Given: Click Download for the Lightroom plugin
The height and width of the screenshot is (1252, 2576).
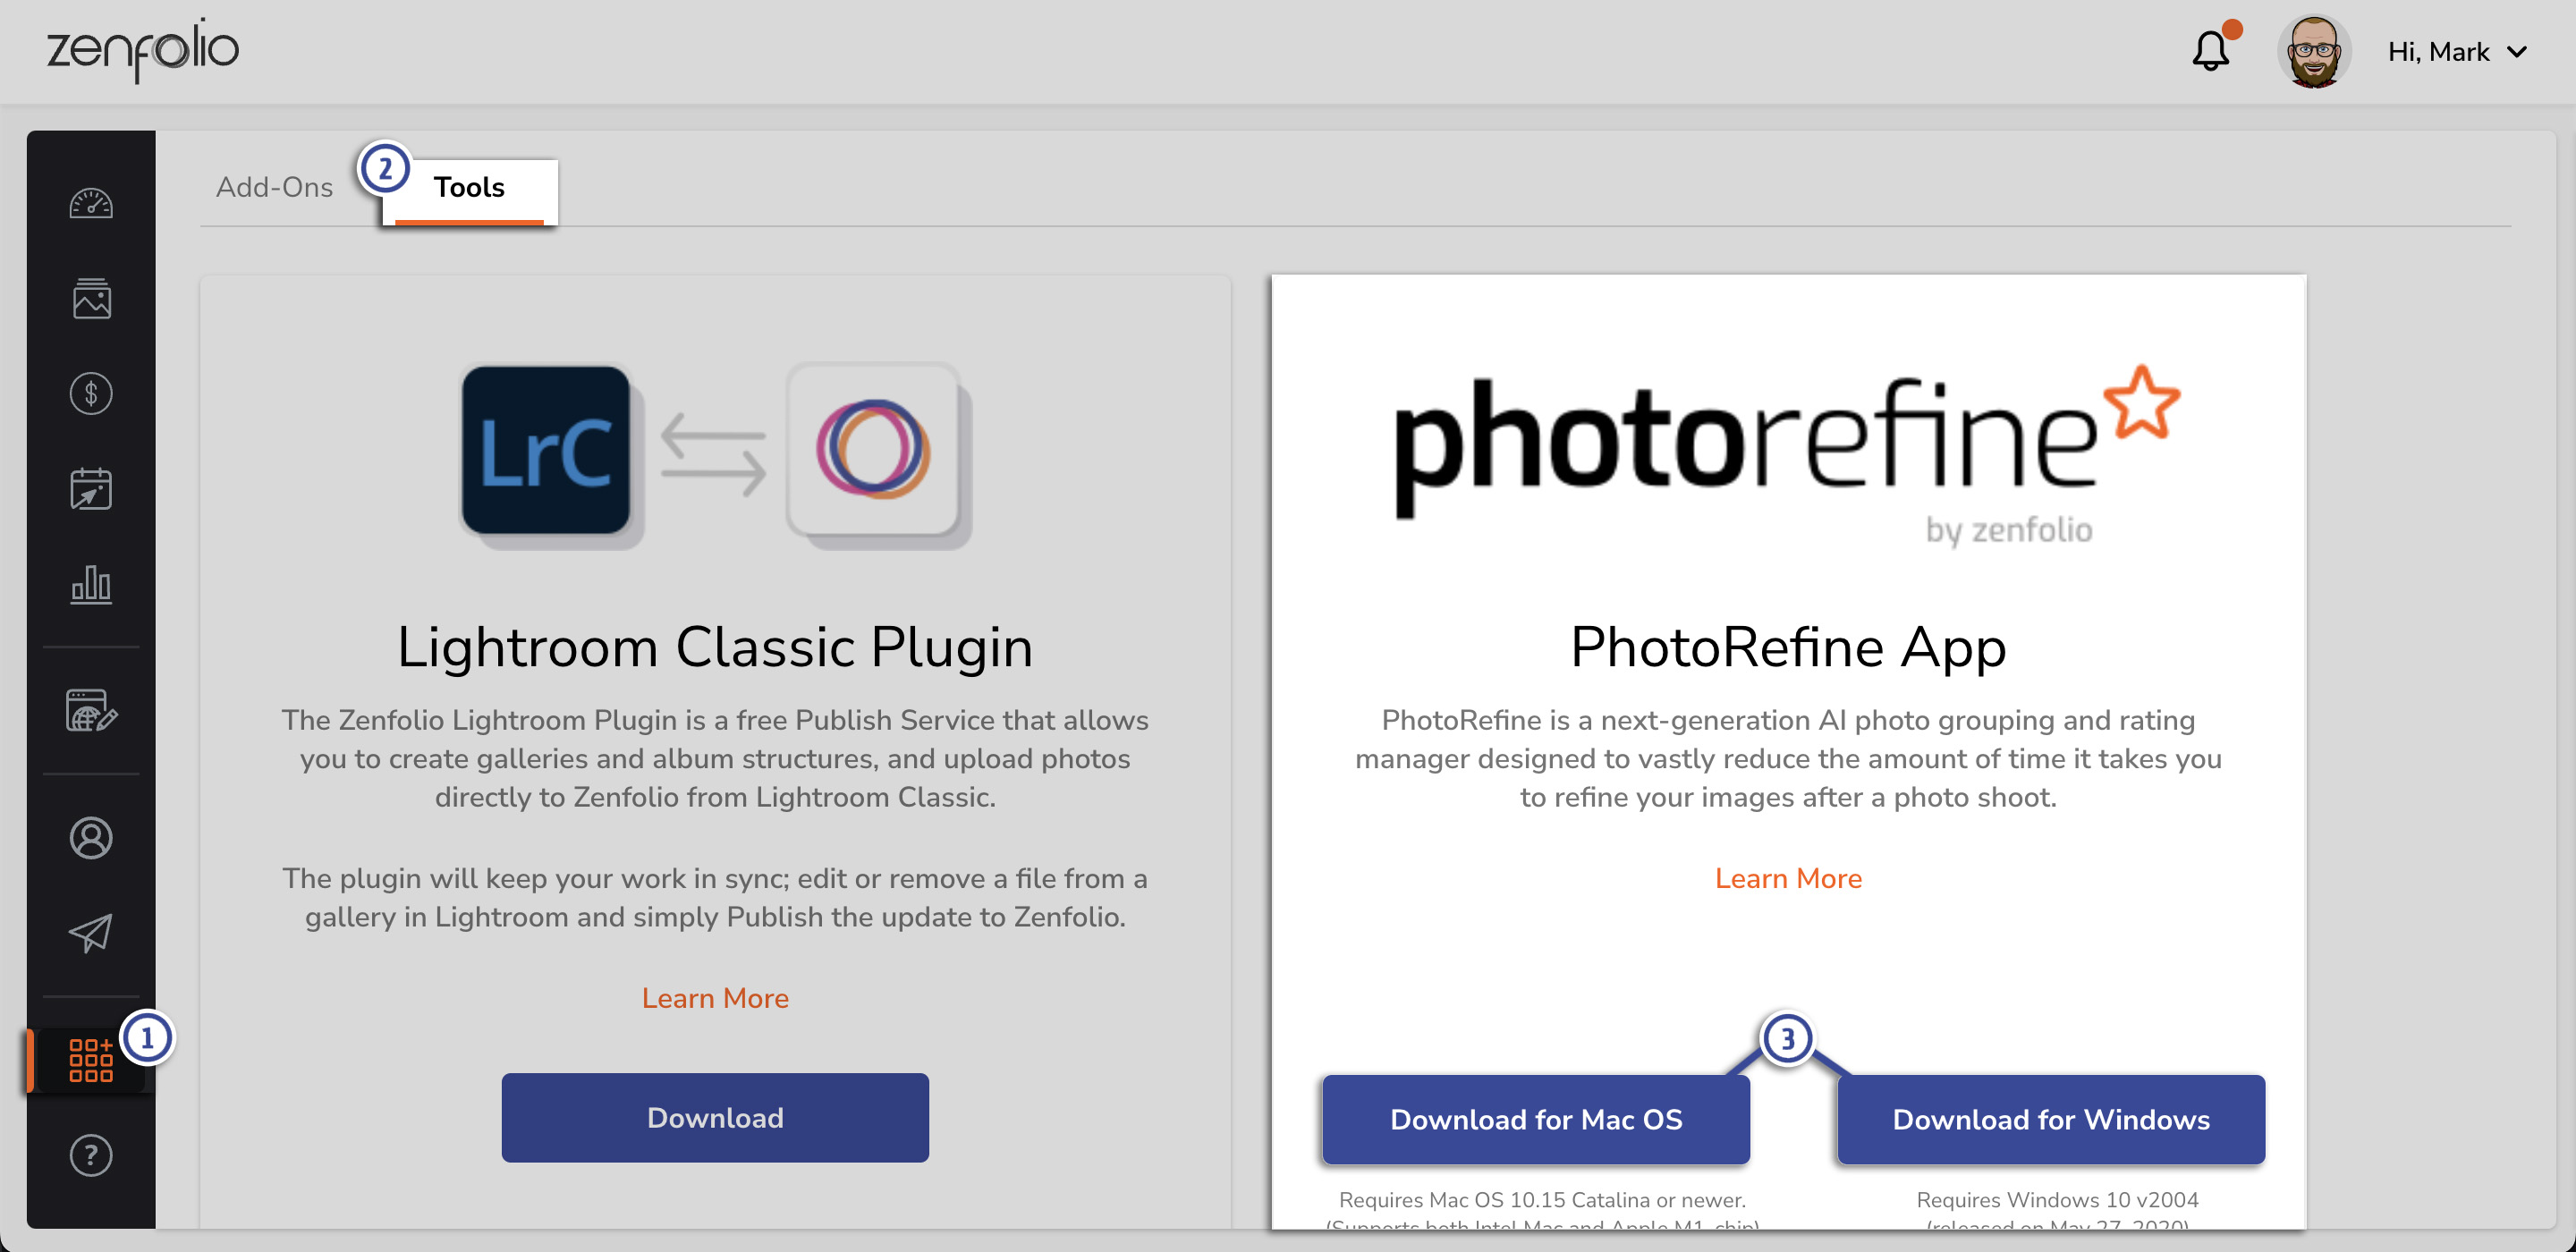Looking at the screenshot, I should [x=715, y=1117].
